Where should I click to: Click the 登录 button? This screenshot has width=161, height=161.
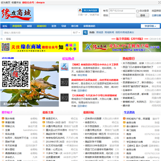pyautogui.click(x=143, y=16)
